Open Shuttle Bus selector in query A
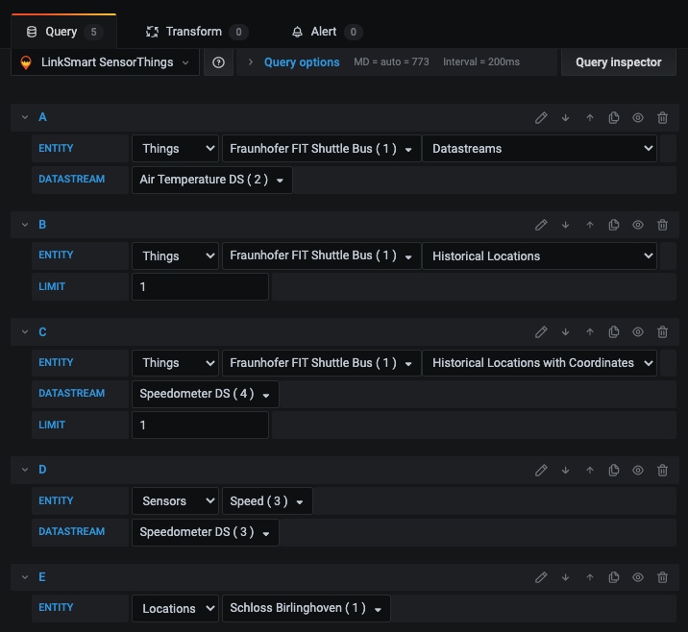 point(322,149)
